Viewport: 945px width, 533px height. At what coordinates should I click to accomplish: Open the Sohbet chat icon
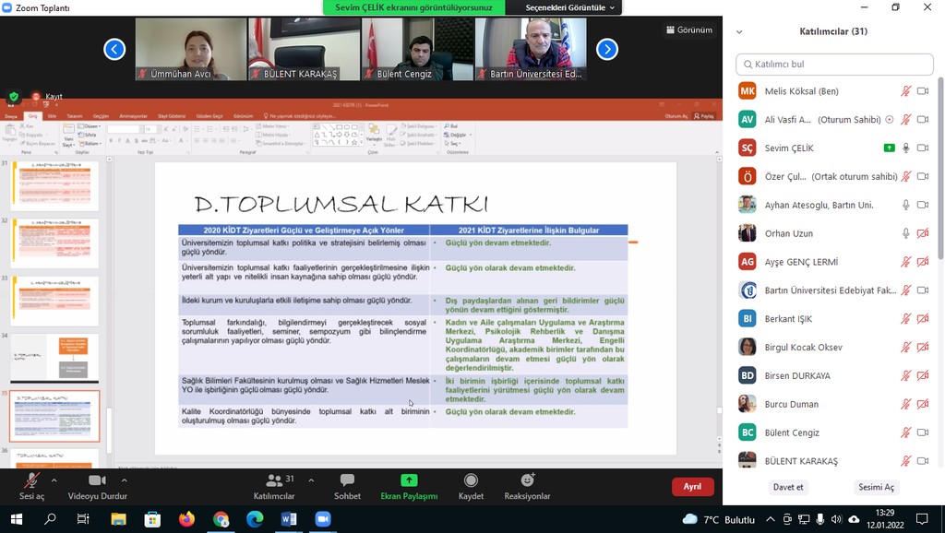point(347,481)
